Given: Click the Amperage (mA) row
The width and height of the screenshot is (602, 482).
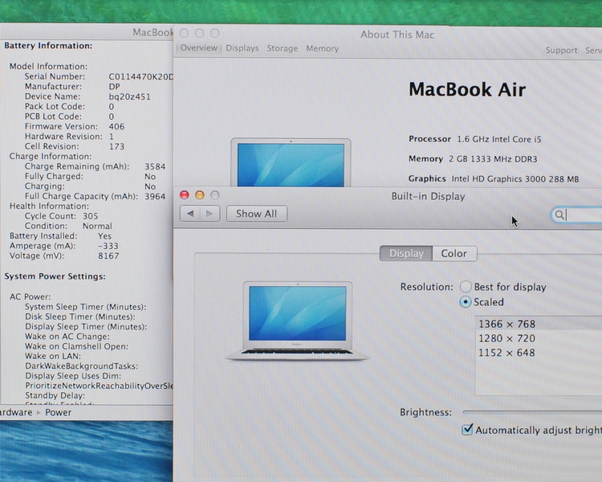Looking at the screenshot, I should pyautogui.click(x=64, y=246).
